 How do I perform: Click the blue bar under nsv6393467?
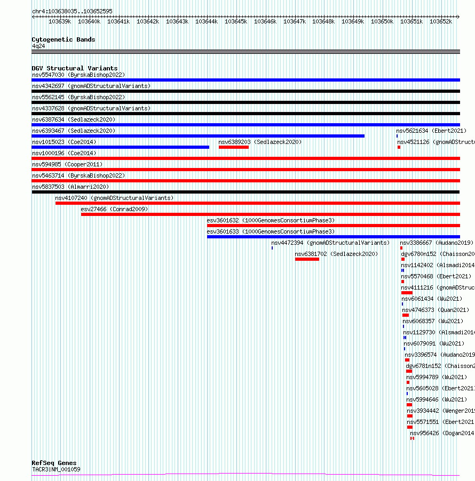pyautogui.click(x=198, y=136)
